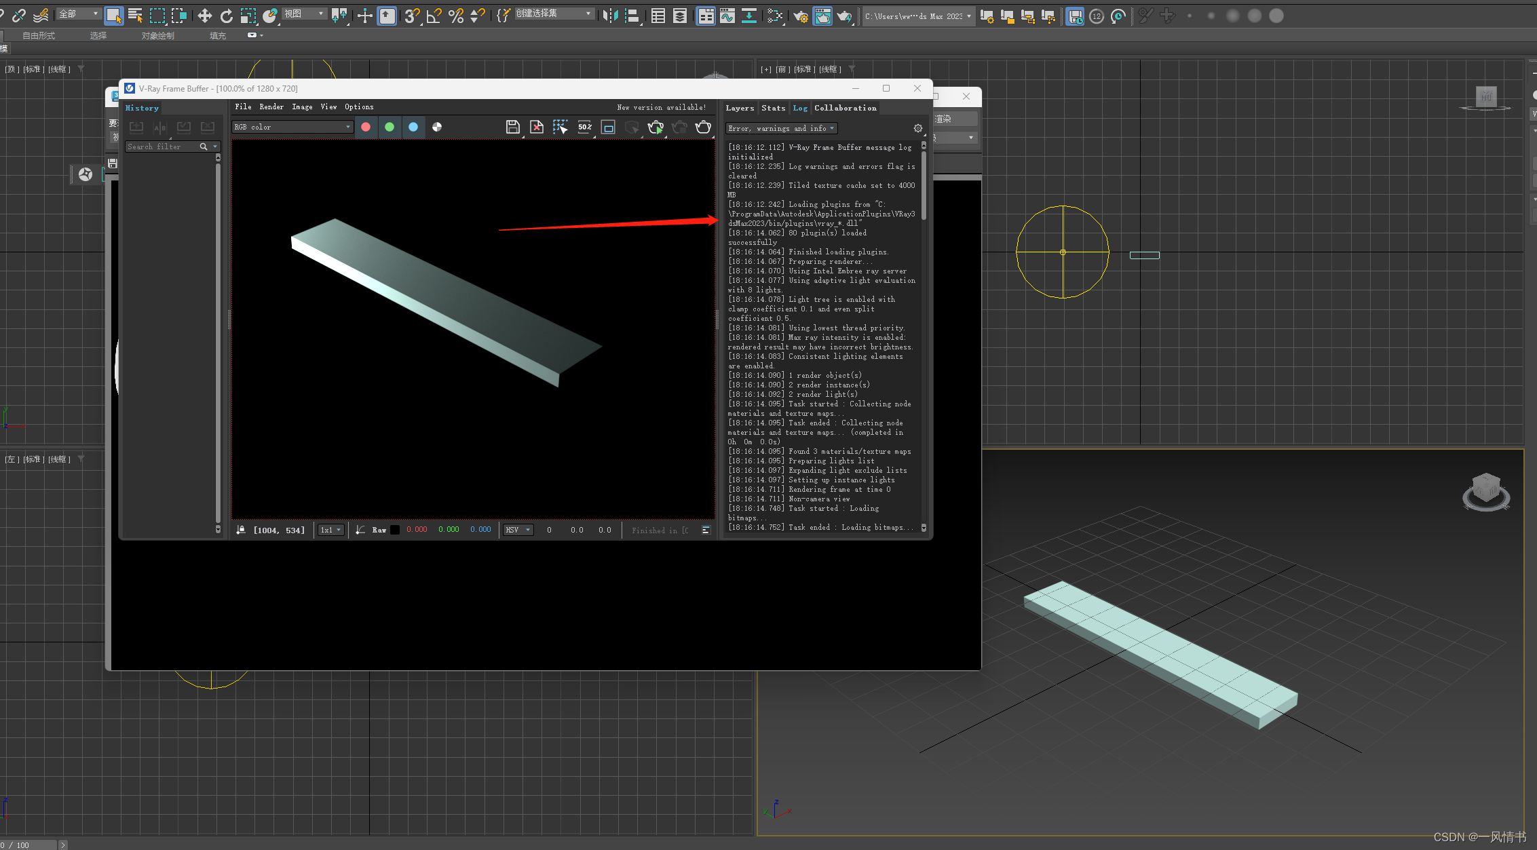Open the selection filter dropdown showing 全部
The image size is (1537, 850).
pyautogui.click(x=79, y=14)
